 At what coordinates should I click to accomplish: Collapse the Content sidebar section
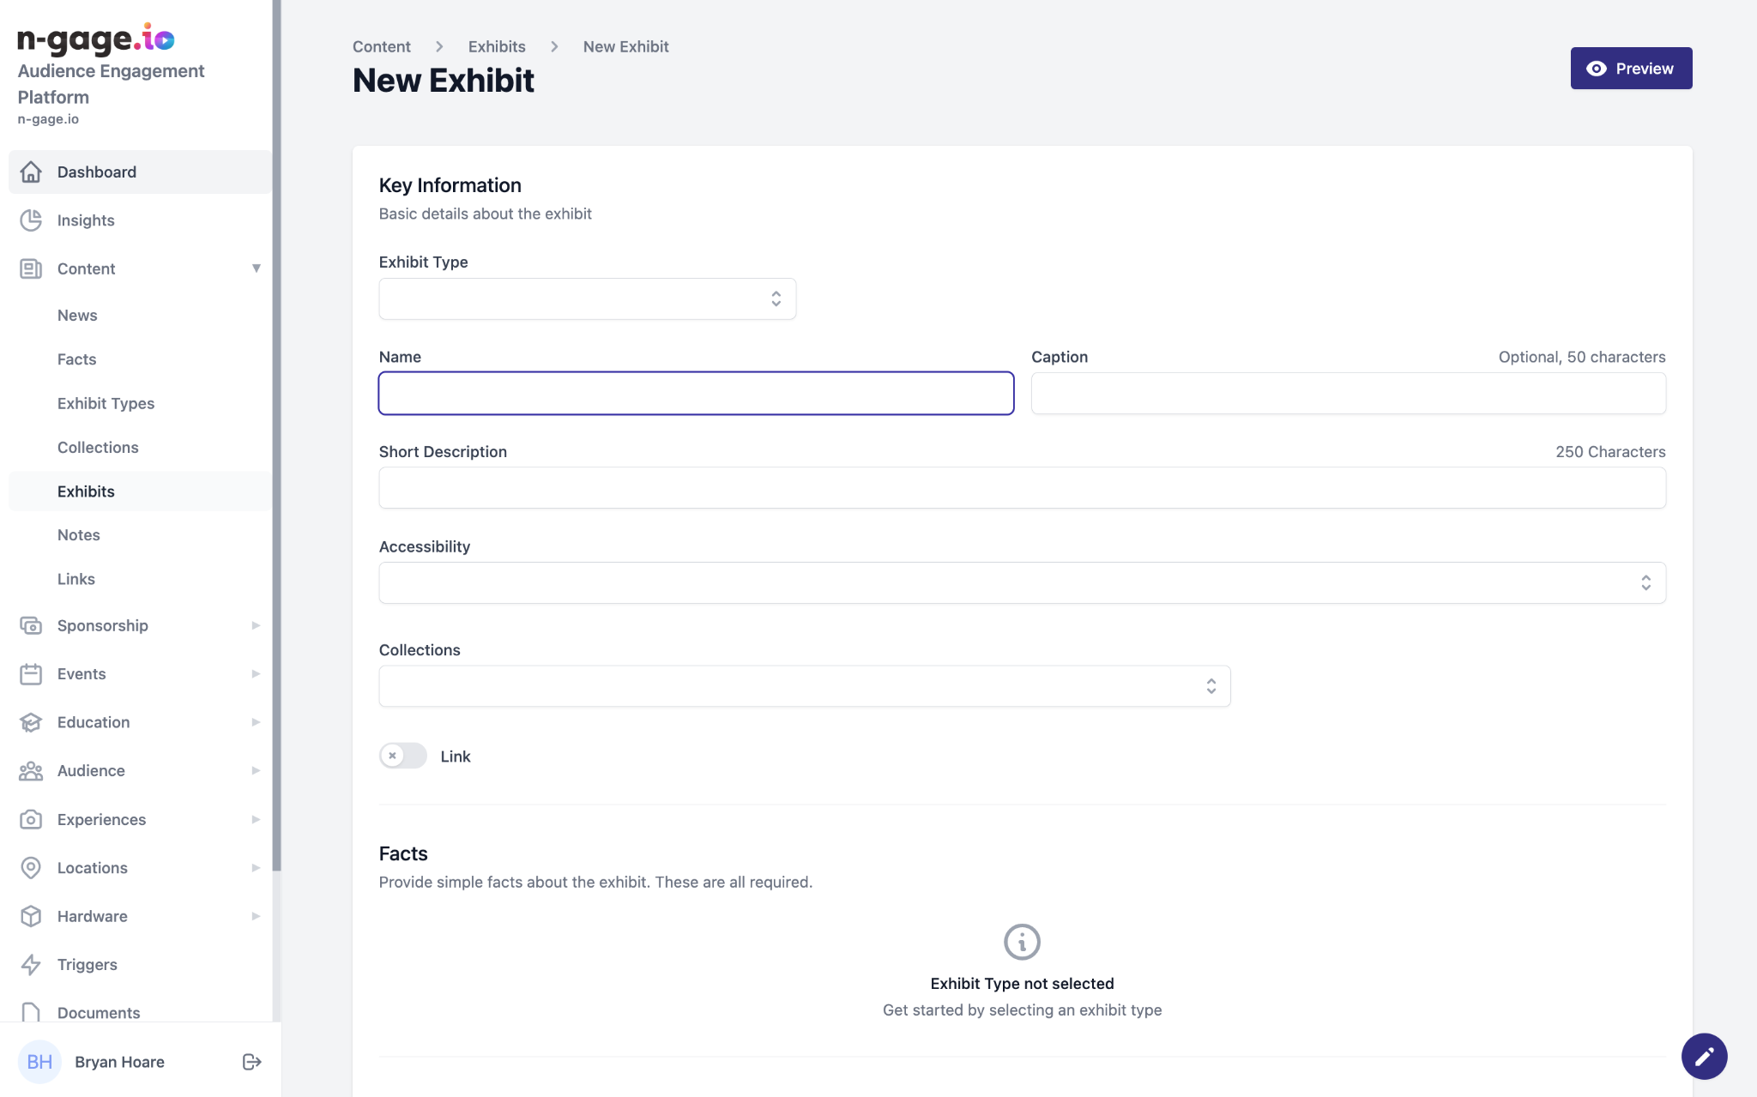[256, 268]
